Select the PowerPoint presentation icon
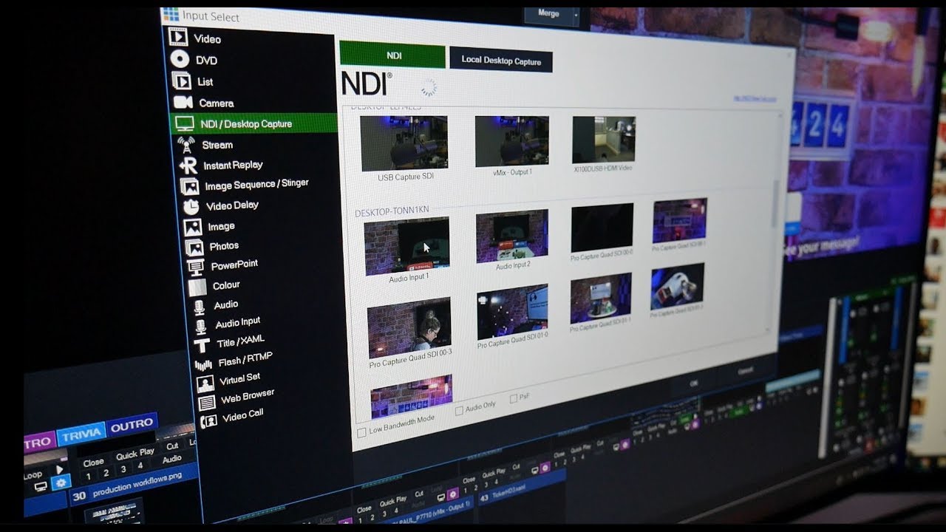The image size is (946, 532). coord(196,267)
